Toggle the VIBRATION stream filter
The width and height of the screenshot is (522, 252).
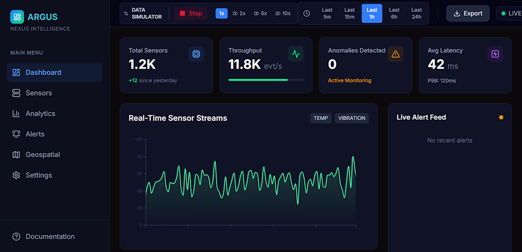click(352, 118)
